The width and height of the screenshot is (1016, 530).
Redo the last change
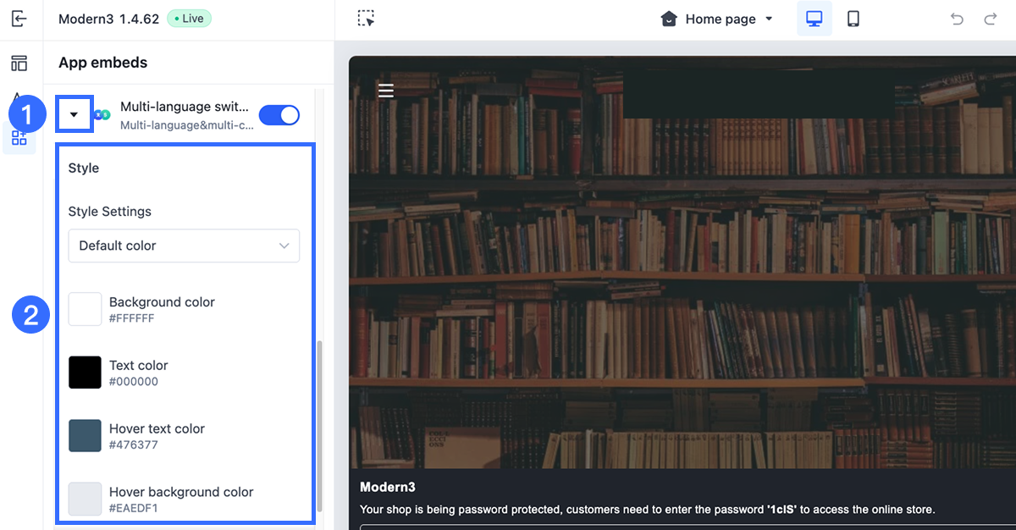(x=990, y=19)
